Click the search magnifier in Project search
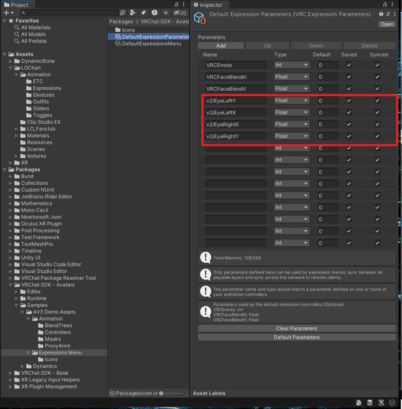 [x=23, y=13]
